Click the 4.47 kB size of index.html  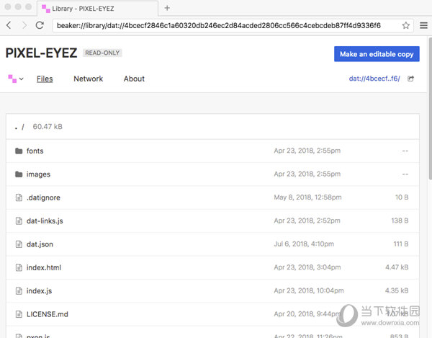[x=397, y=267]
